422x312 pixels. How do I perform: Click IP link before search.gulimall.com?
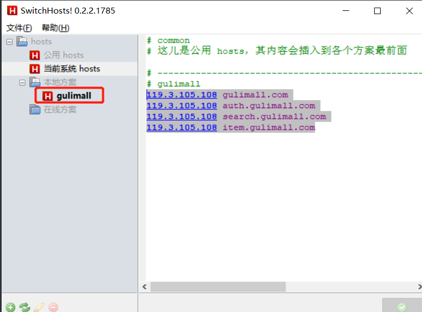pos(182,116)
